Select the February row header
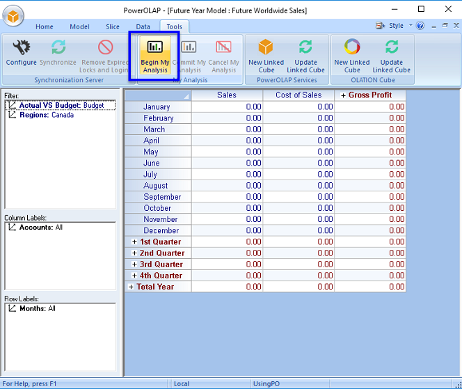462x389 pixels. (158, 118)
